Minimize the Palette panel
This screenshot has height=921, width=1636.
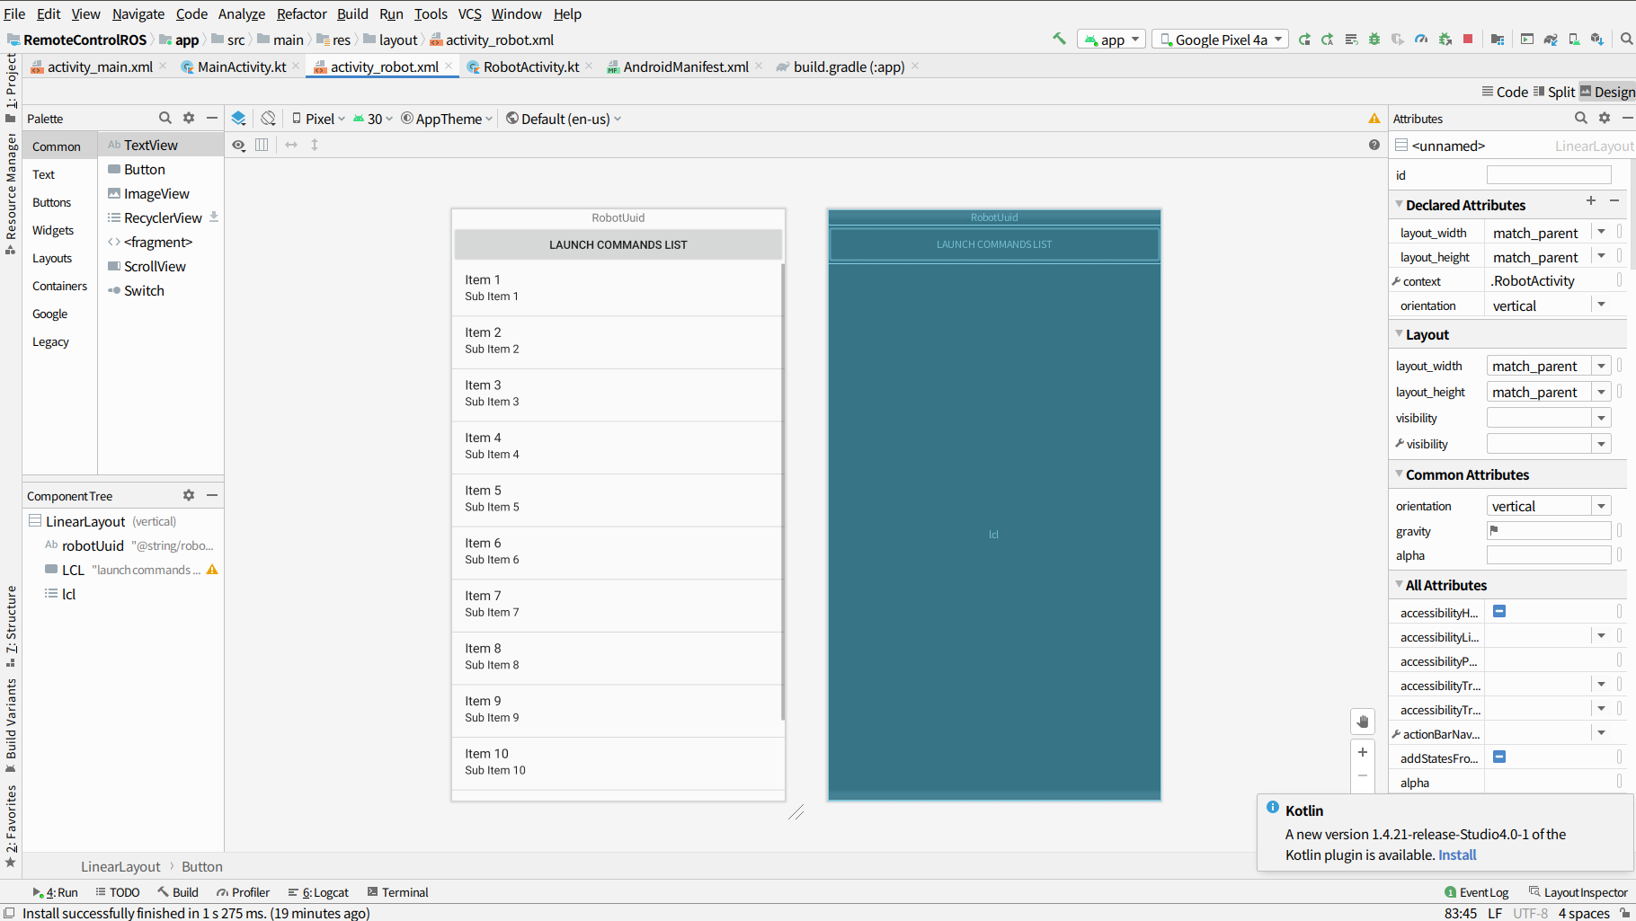coord(212,118)
